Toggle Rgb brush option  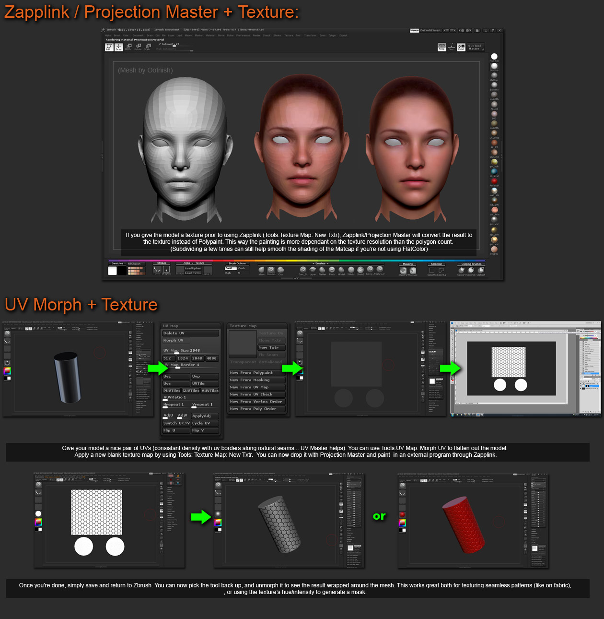228,273
